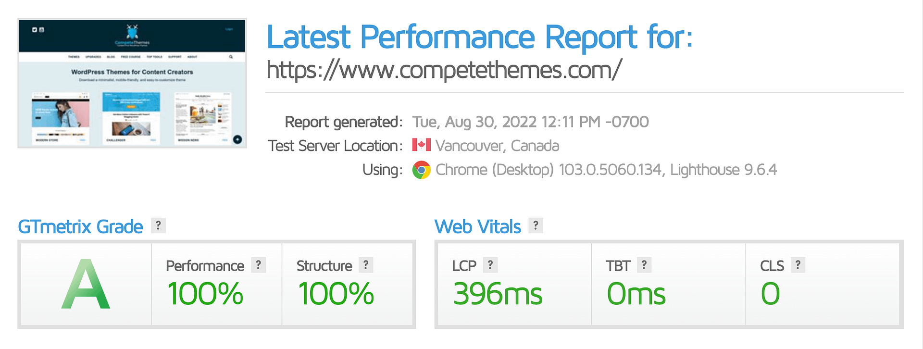Click the large green A grade
923x349 pixels.
[x=86, y=285]
